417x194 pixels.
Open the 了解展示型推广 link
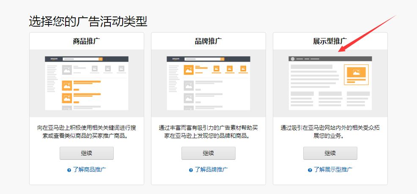[x=333, y=169]
